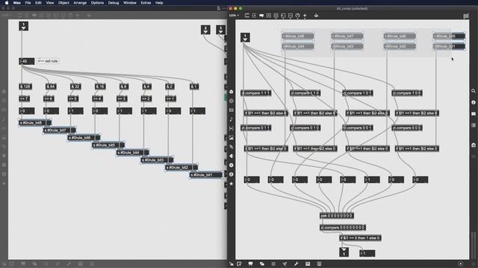
Task: Insert a number box from toolbar
Action: coord(283,15)
